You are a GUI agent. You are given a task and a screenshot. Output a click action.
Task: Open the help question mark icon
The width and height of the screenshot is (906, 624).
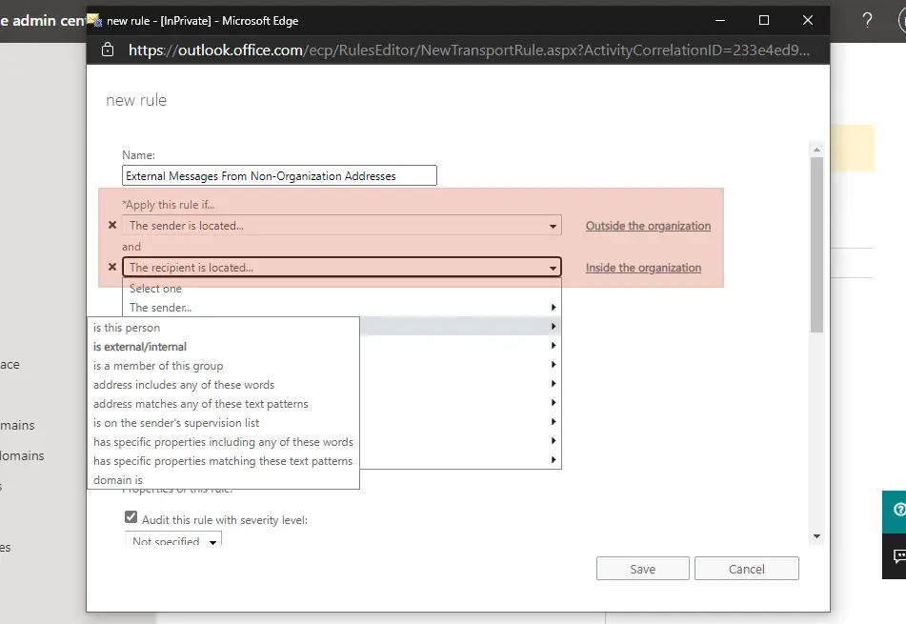pyautogui.click(x=867, y=20)
